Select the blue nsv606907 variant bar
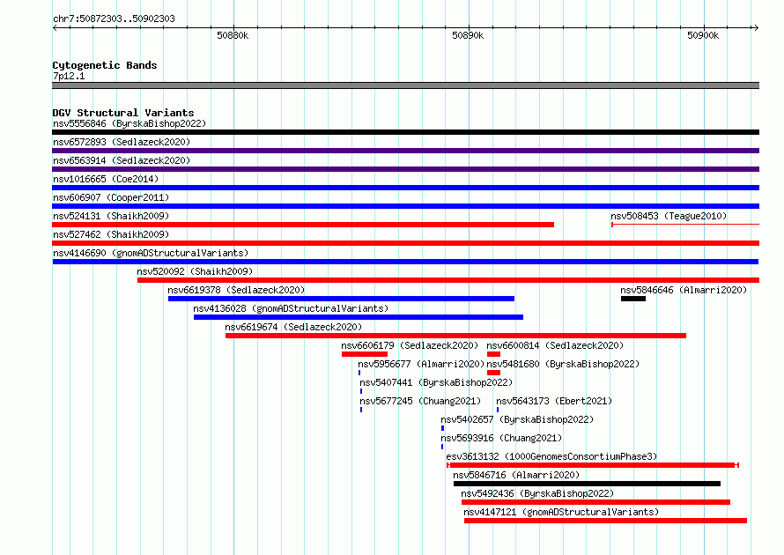 (405, 206)
